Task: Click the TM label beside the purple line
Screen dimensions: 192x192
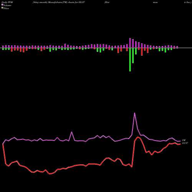Action: click(x=184, y=140)
